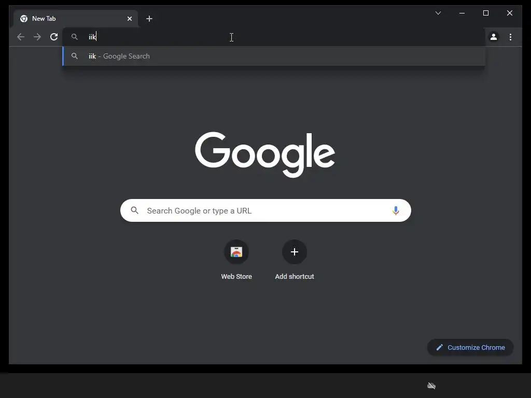
Task: Click the browser back arrow
Action: pos(21,37)
